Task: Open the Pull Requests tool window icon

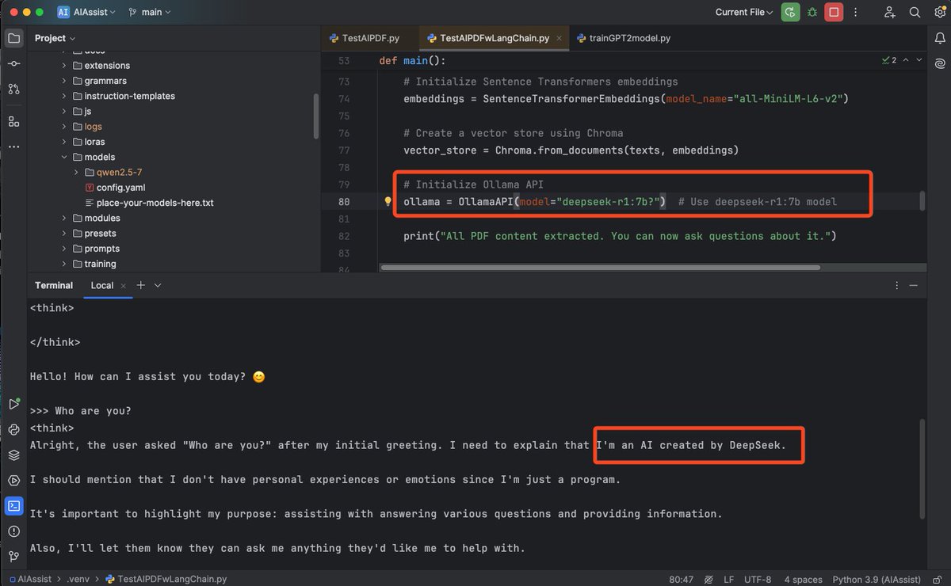Action: [x=13, y=89]
